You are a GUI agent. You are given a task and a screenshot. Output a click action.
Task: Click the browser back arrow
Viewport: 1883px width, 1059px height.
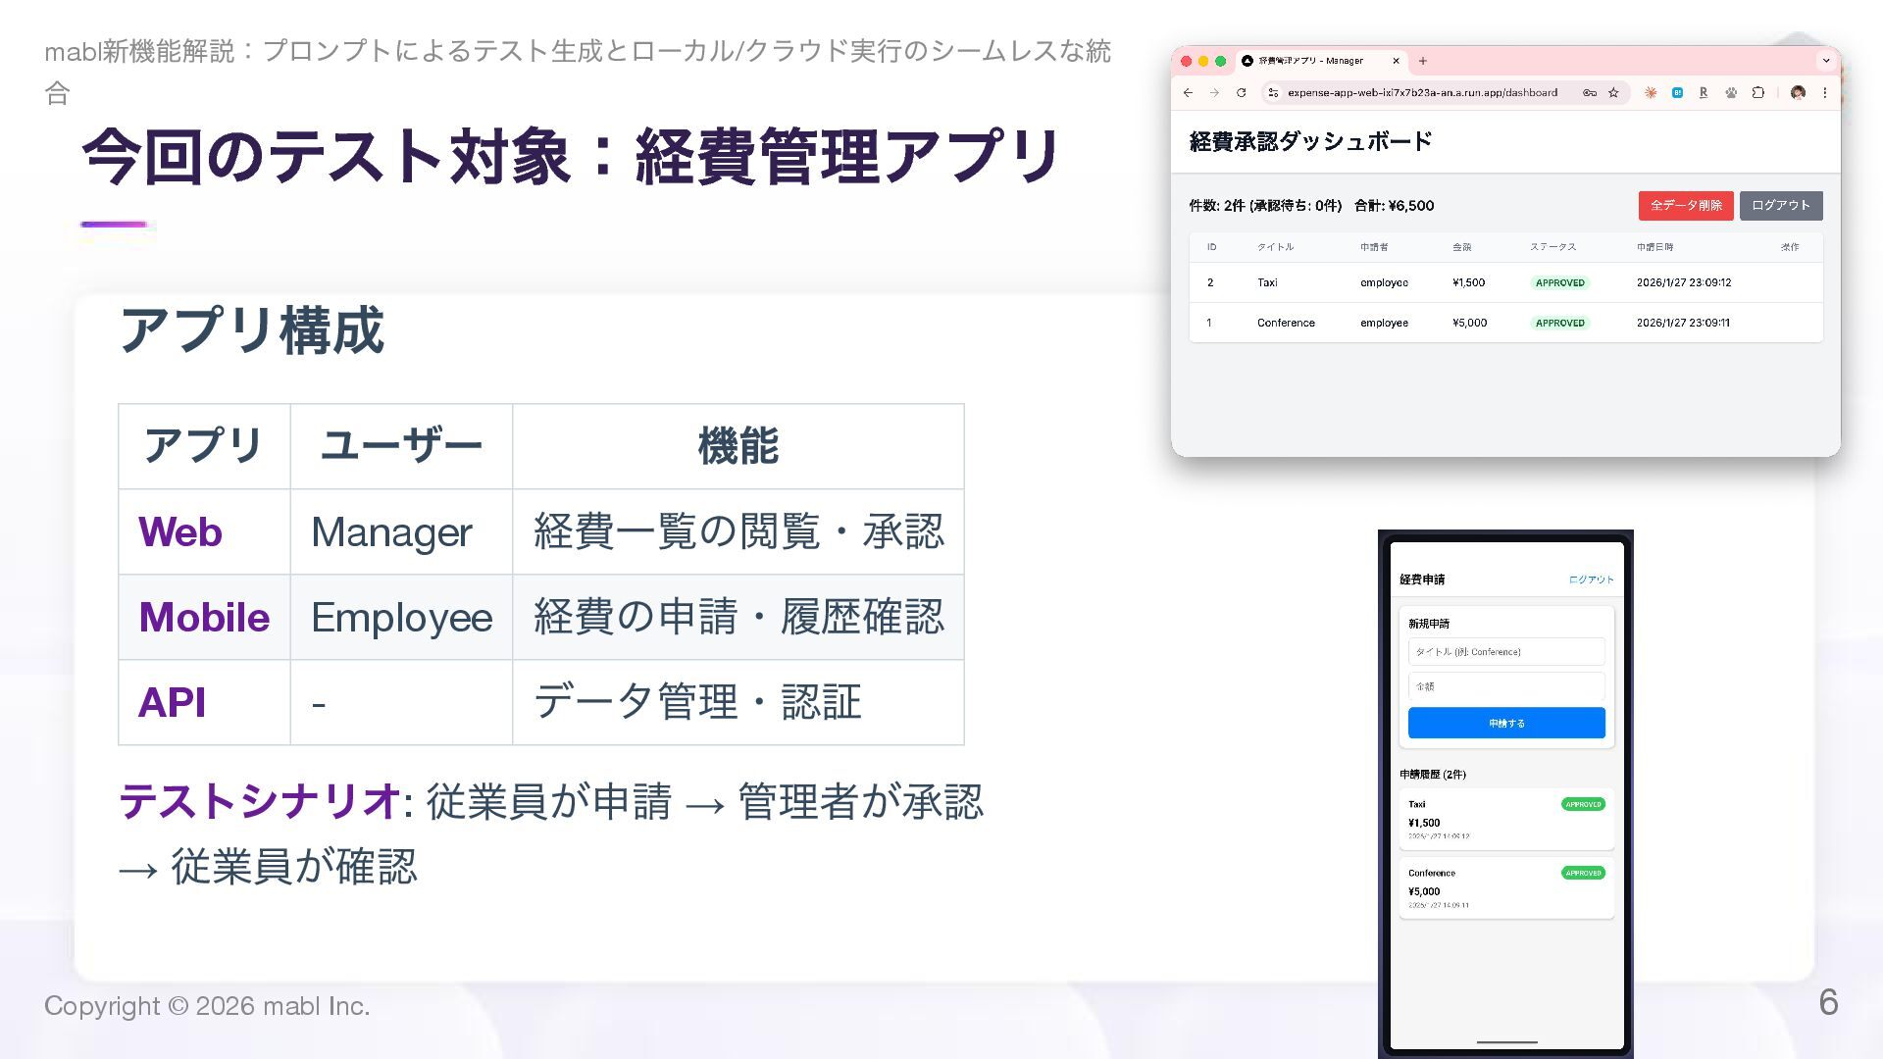pos(1188,93)
